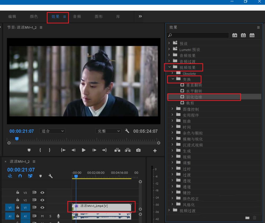This screenshot has width=265, height=223.
Task: Click the 32-bit color effects filter icon
Action: pyautogui.click(x=243, y=35)
